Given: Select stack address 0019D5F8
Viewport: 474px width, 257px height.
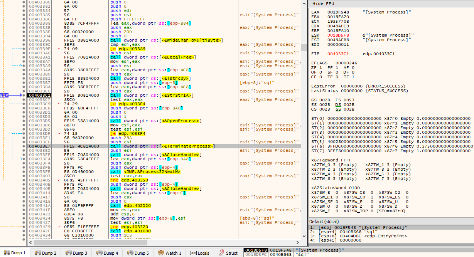Looking at the screenshot, I should (256, 250).
